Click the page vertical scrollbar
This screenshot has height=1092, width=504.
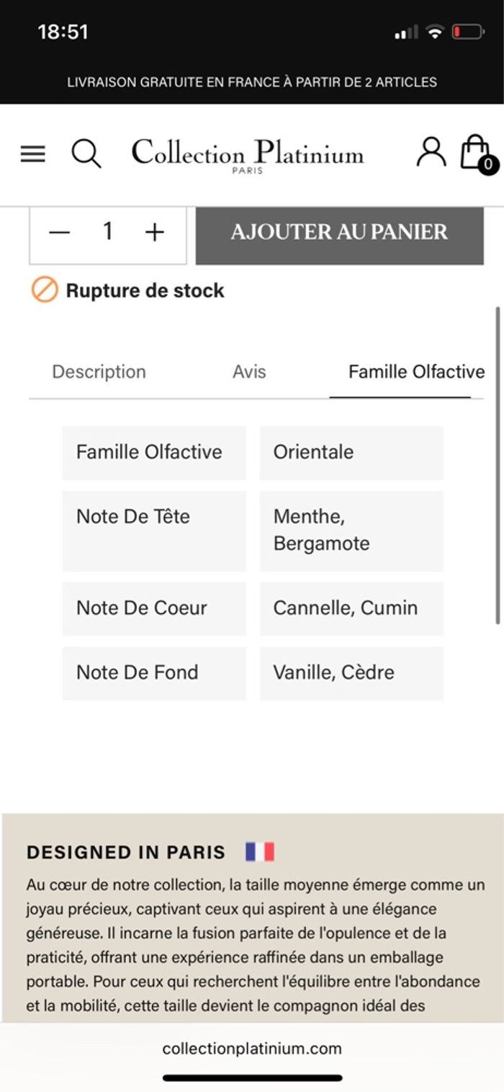point(498,465)
